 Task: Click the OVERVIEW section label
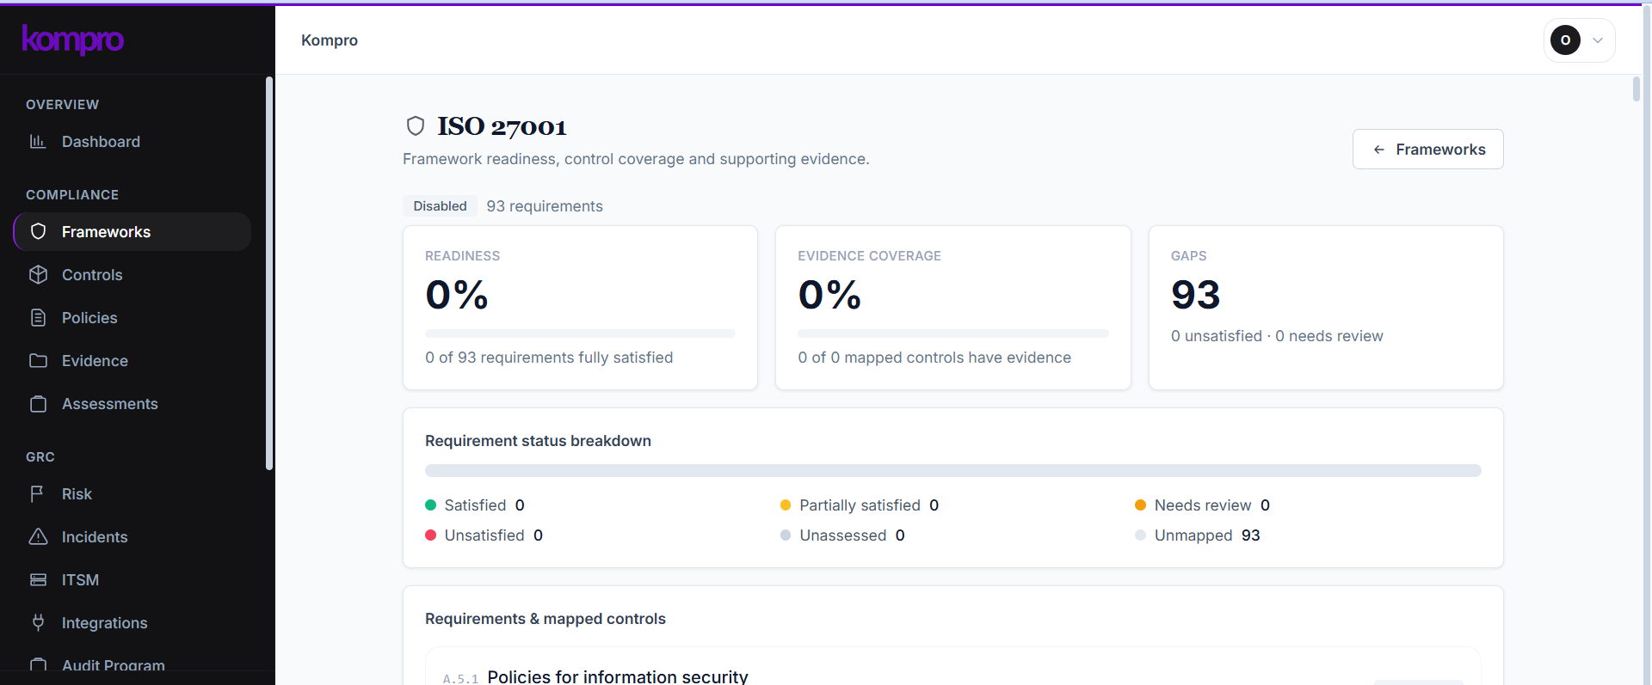coord(62,105)
